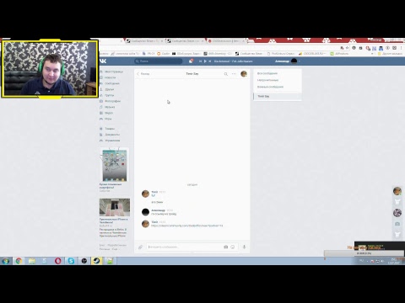Open the iPhone store ad image
Viewport: 405px width, 303px height.
pos(115,207)
